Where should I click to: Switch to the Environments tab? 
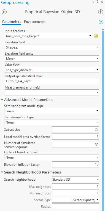pyautogui.click(x=35, y=22)
